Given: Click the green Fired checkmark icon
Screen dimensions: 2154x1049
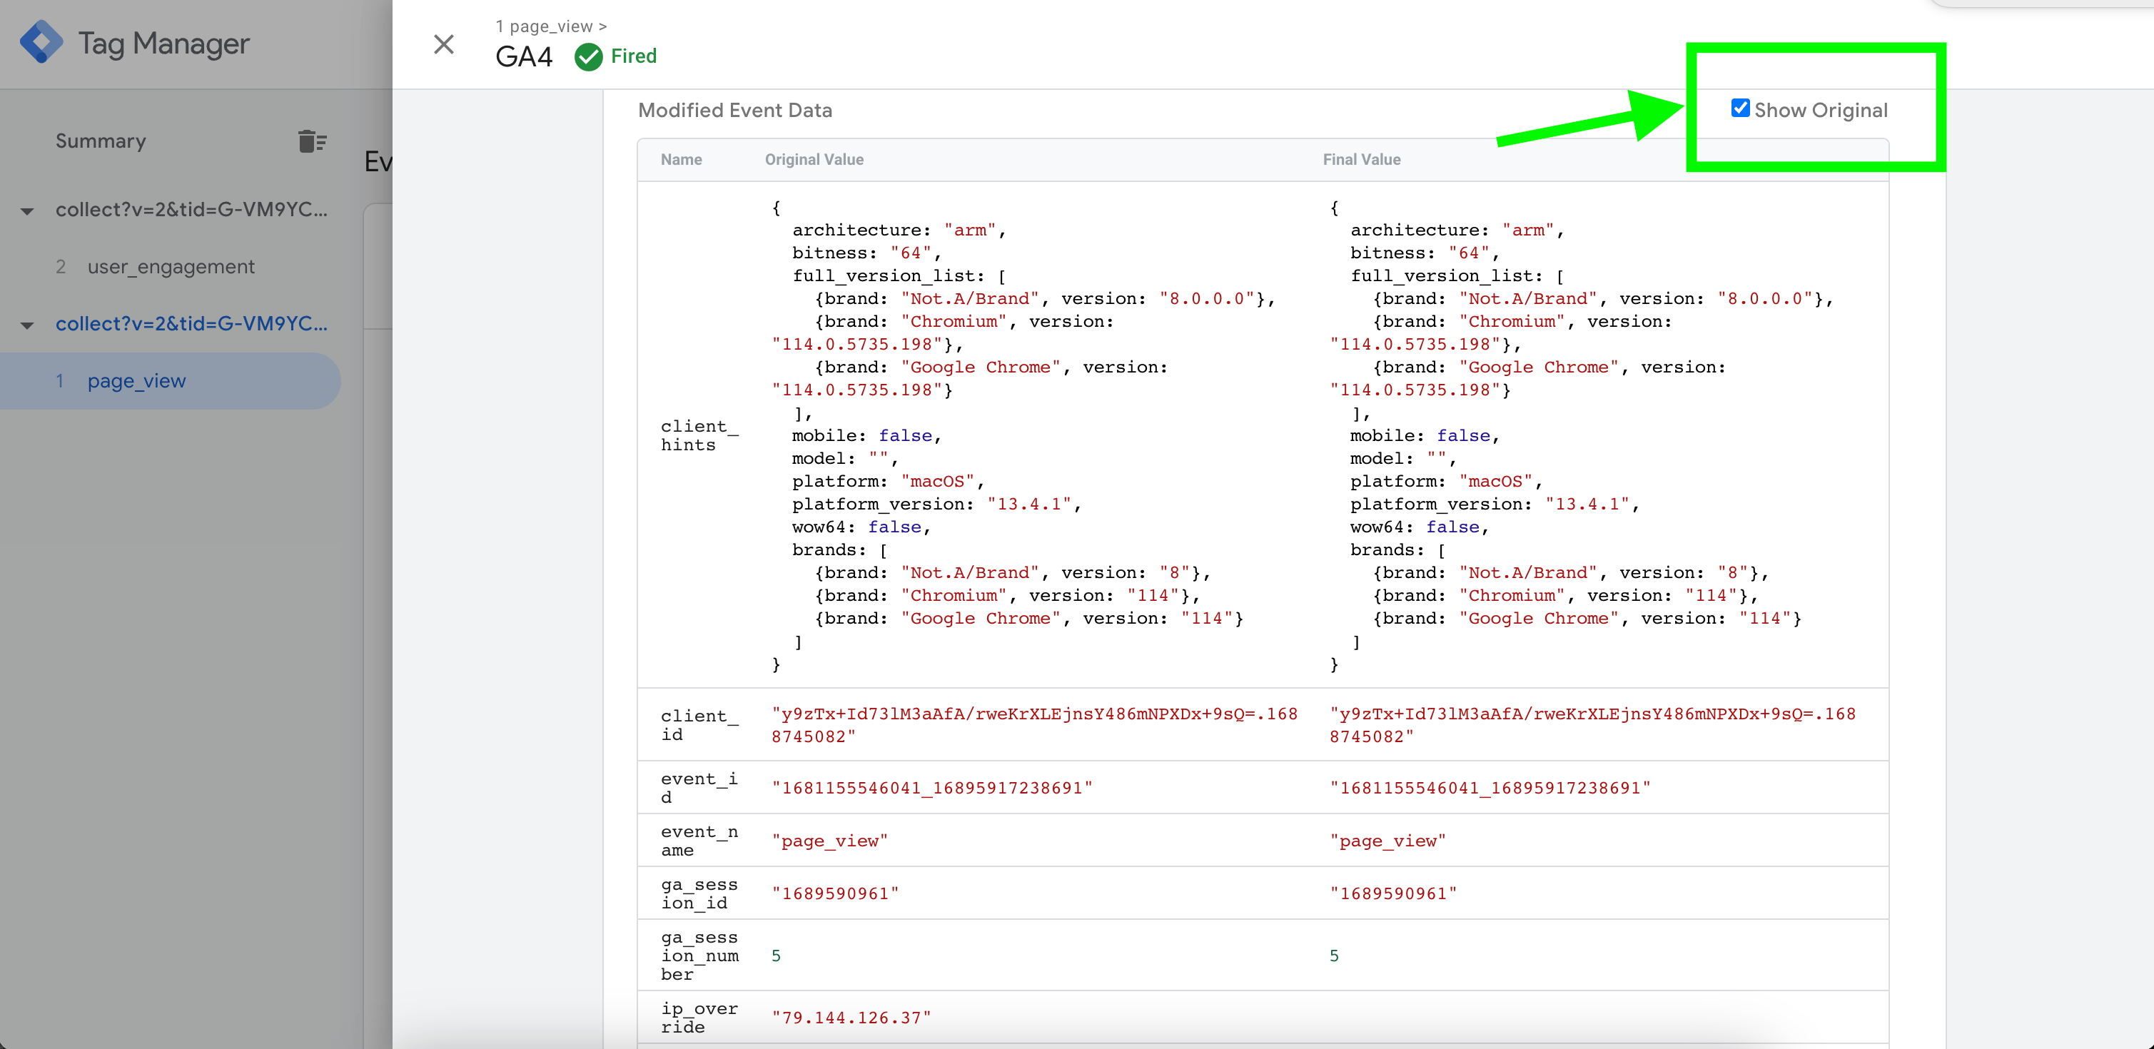Looking at the screenshot, I should (589, 57).
